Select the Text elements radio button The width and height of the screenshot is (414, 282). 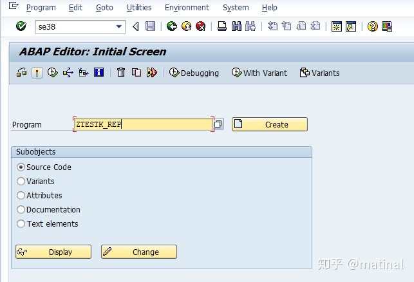[x=21, y=224]
